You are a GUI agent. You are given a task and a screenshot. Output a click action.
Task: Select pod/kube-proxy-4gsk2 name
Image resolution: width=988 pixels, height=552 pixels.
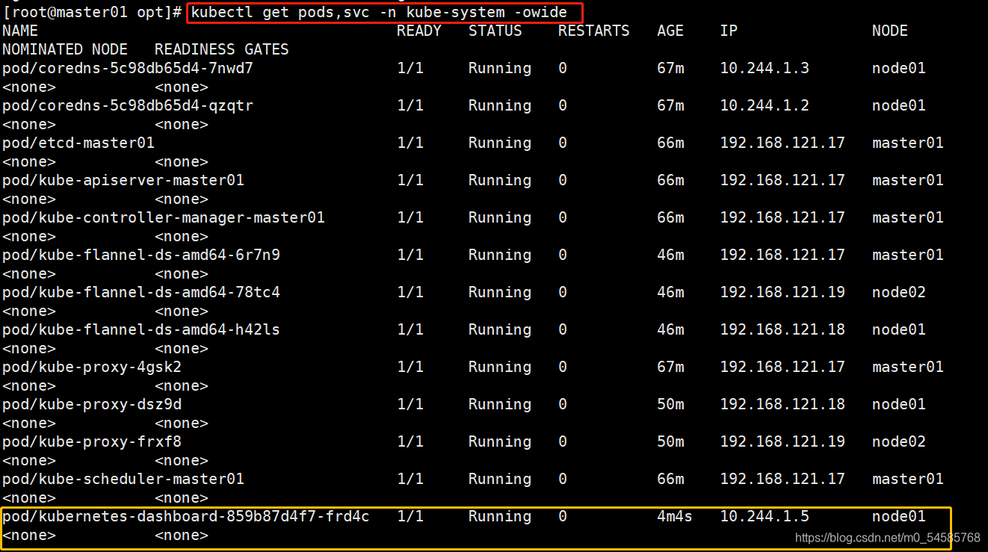tap(92, 367)
